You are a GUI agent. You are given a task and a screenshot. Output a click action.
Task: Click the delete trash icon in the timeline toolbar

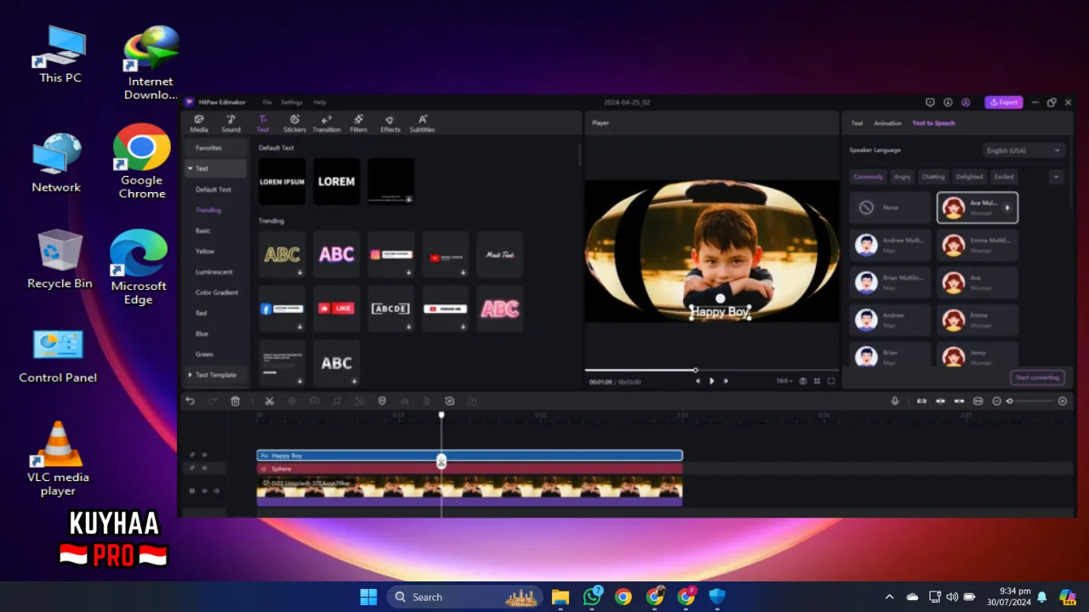236,401
